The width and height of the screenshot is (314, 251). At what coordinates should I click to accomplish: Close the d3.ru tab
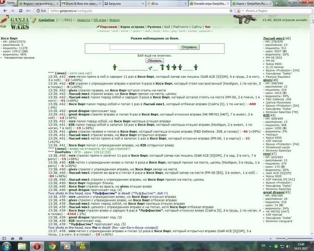tap(185, 4)
